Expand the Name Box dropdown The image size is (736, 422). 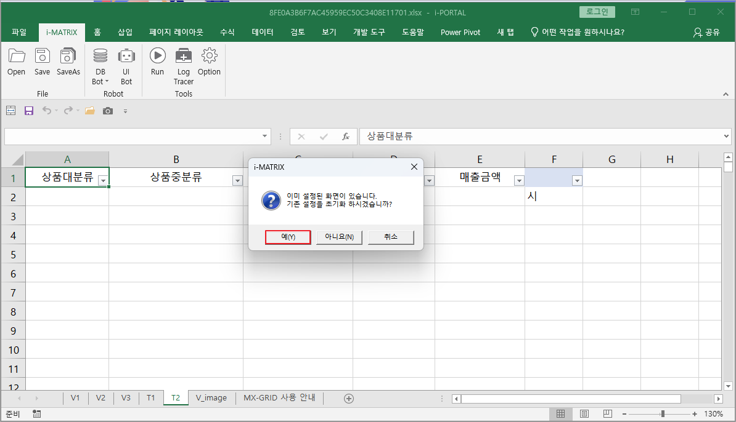click(265, 137)
